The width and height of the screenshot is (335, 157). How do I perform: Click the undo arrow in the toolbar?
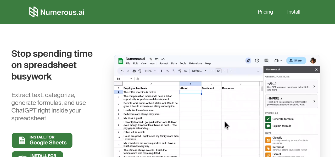click(x=122, y=71)
